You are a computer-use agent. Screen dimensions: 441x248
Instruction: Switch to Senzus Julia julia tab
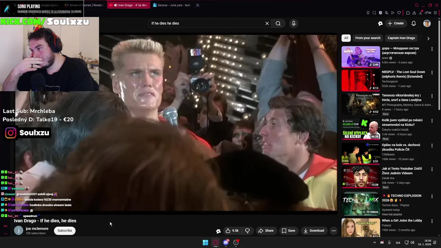click(x=172, y=5)
